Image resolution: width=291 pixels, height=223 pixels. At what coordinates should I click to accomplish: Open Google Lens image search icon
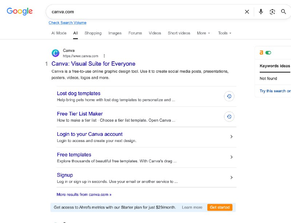[272, 12]
